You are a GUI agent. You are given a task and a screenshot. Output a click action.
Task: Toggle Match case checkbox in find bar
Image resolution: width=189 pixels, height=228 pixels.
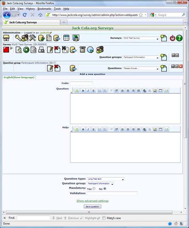pos(104,218)
